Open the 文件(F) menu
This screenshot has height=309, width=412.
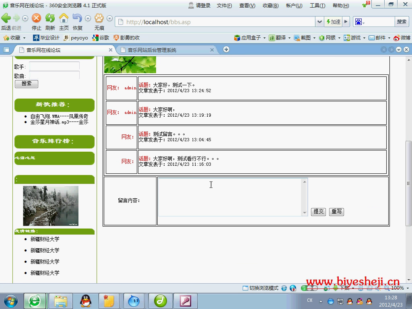[x=224, y=6]
